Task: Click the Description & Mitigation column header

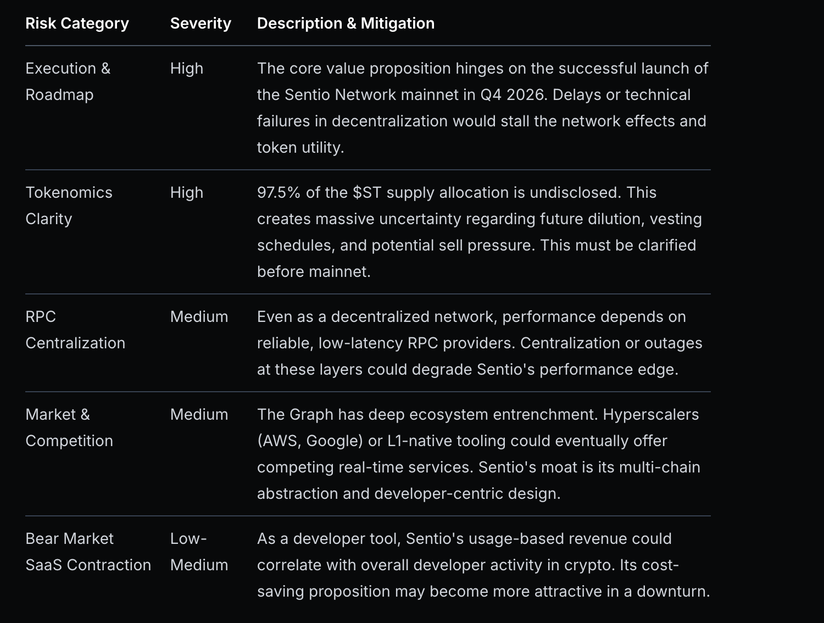Action: tap(346, 23)
